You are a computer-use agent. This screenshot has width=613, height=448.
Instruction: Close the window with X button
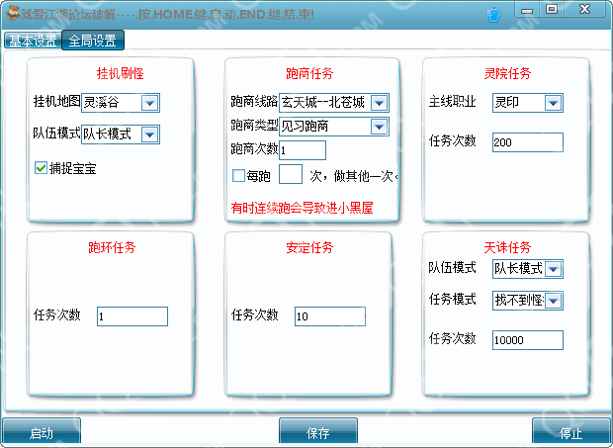click(585, 9)
